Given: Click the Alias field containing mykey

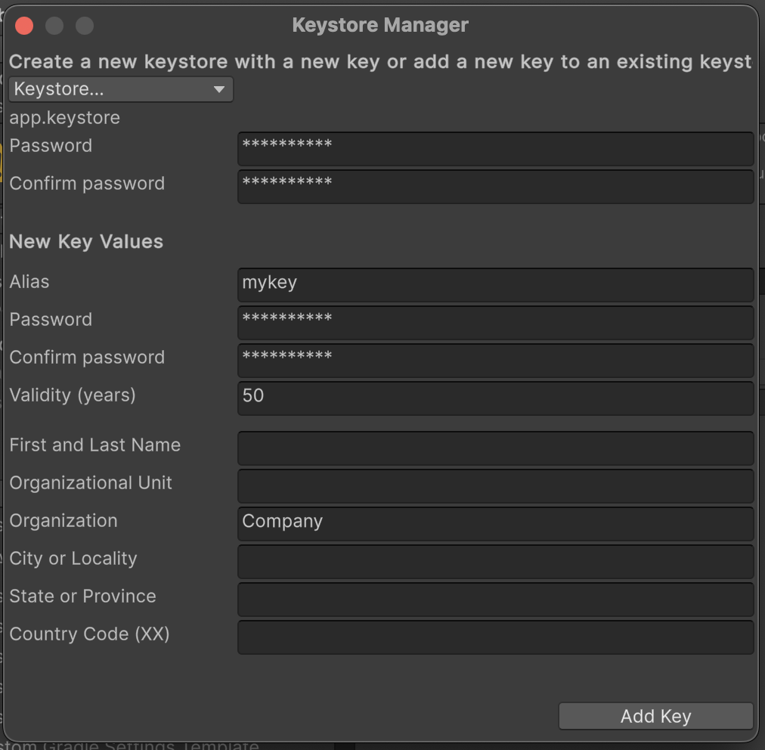Looking at the screenshot, I should coord(495,284).
